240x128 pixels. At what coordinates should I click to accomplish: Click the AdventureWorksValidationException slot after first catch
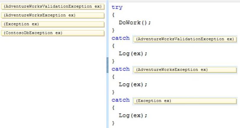coord(185,39)
